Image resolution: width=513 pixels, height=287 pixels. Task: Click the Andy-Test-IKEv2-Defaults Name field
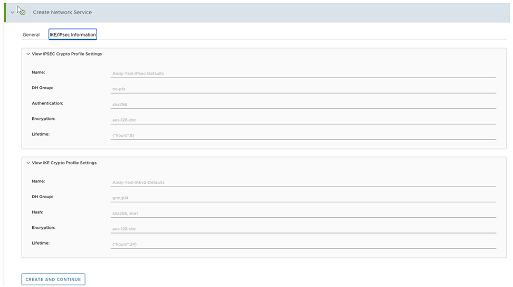pos(303,182)
